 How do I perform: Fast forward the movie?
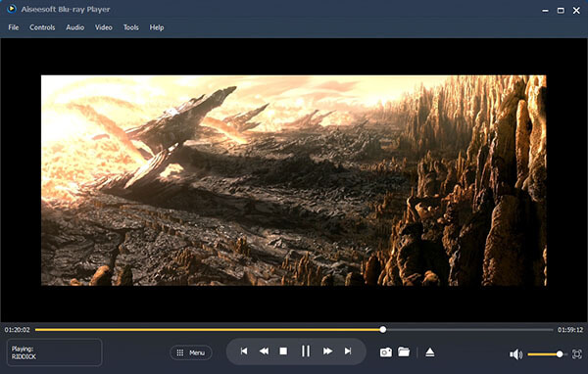pyautogui.click(x=327, y=351)
